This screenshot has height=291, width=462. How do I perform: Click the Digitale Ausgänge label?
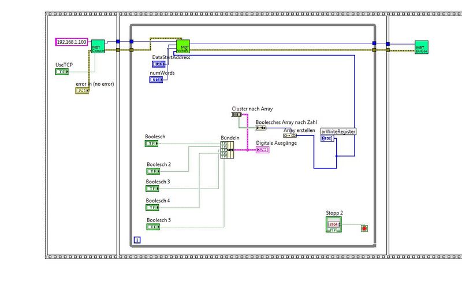[x=277, y=143]
